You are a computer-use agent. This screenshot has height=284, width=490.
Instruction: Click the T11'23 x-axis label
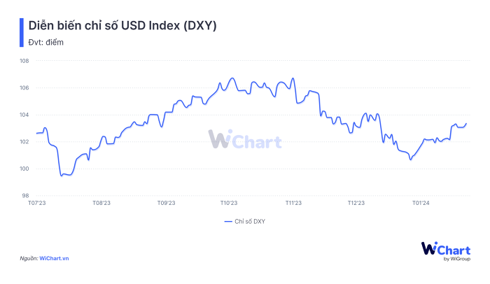[x=293, y=204]
